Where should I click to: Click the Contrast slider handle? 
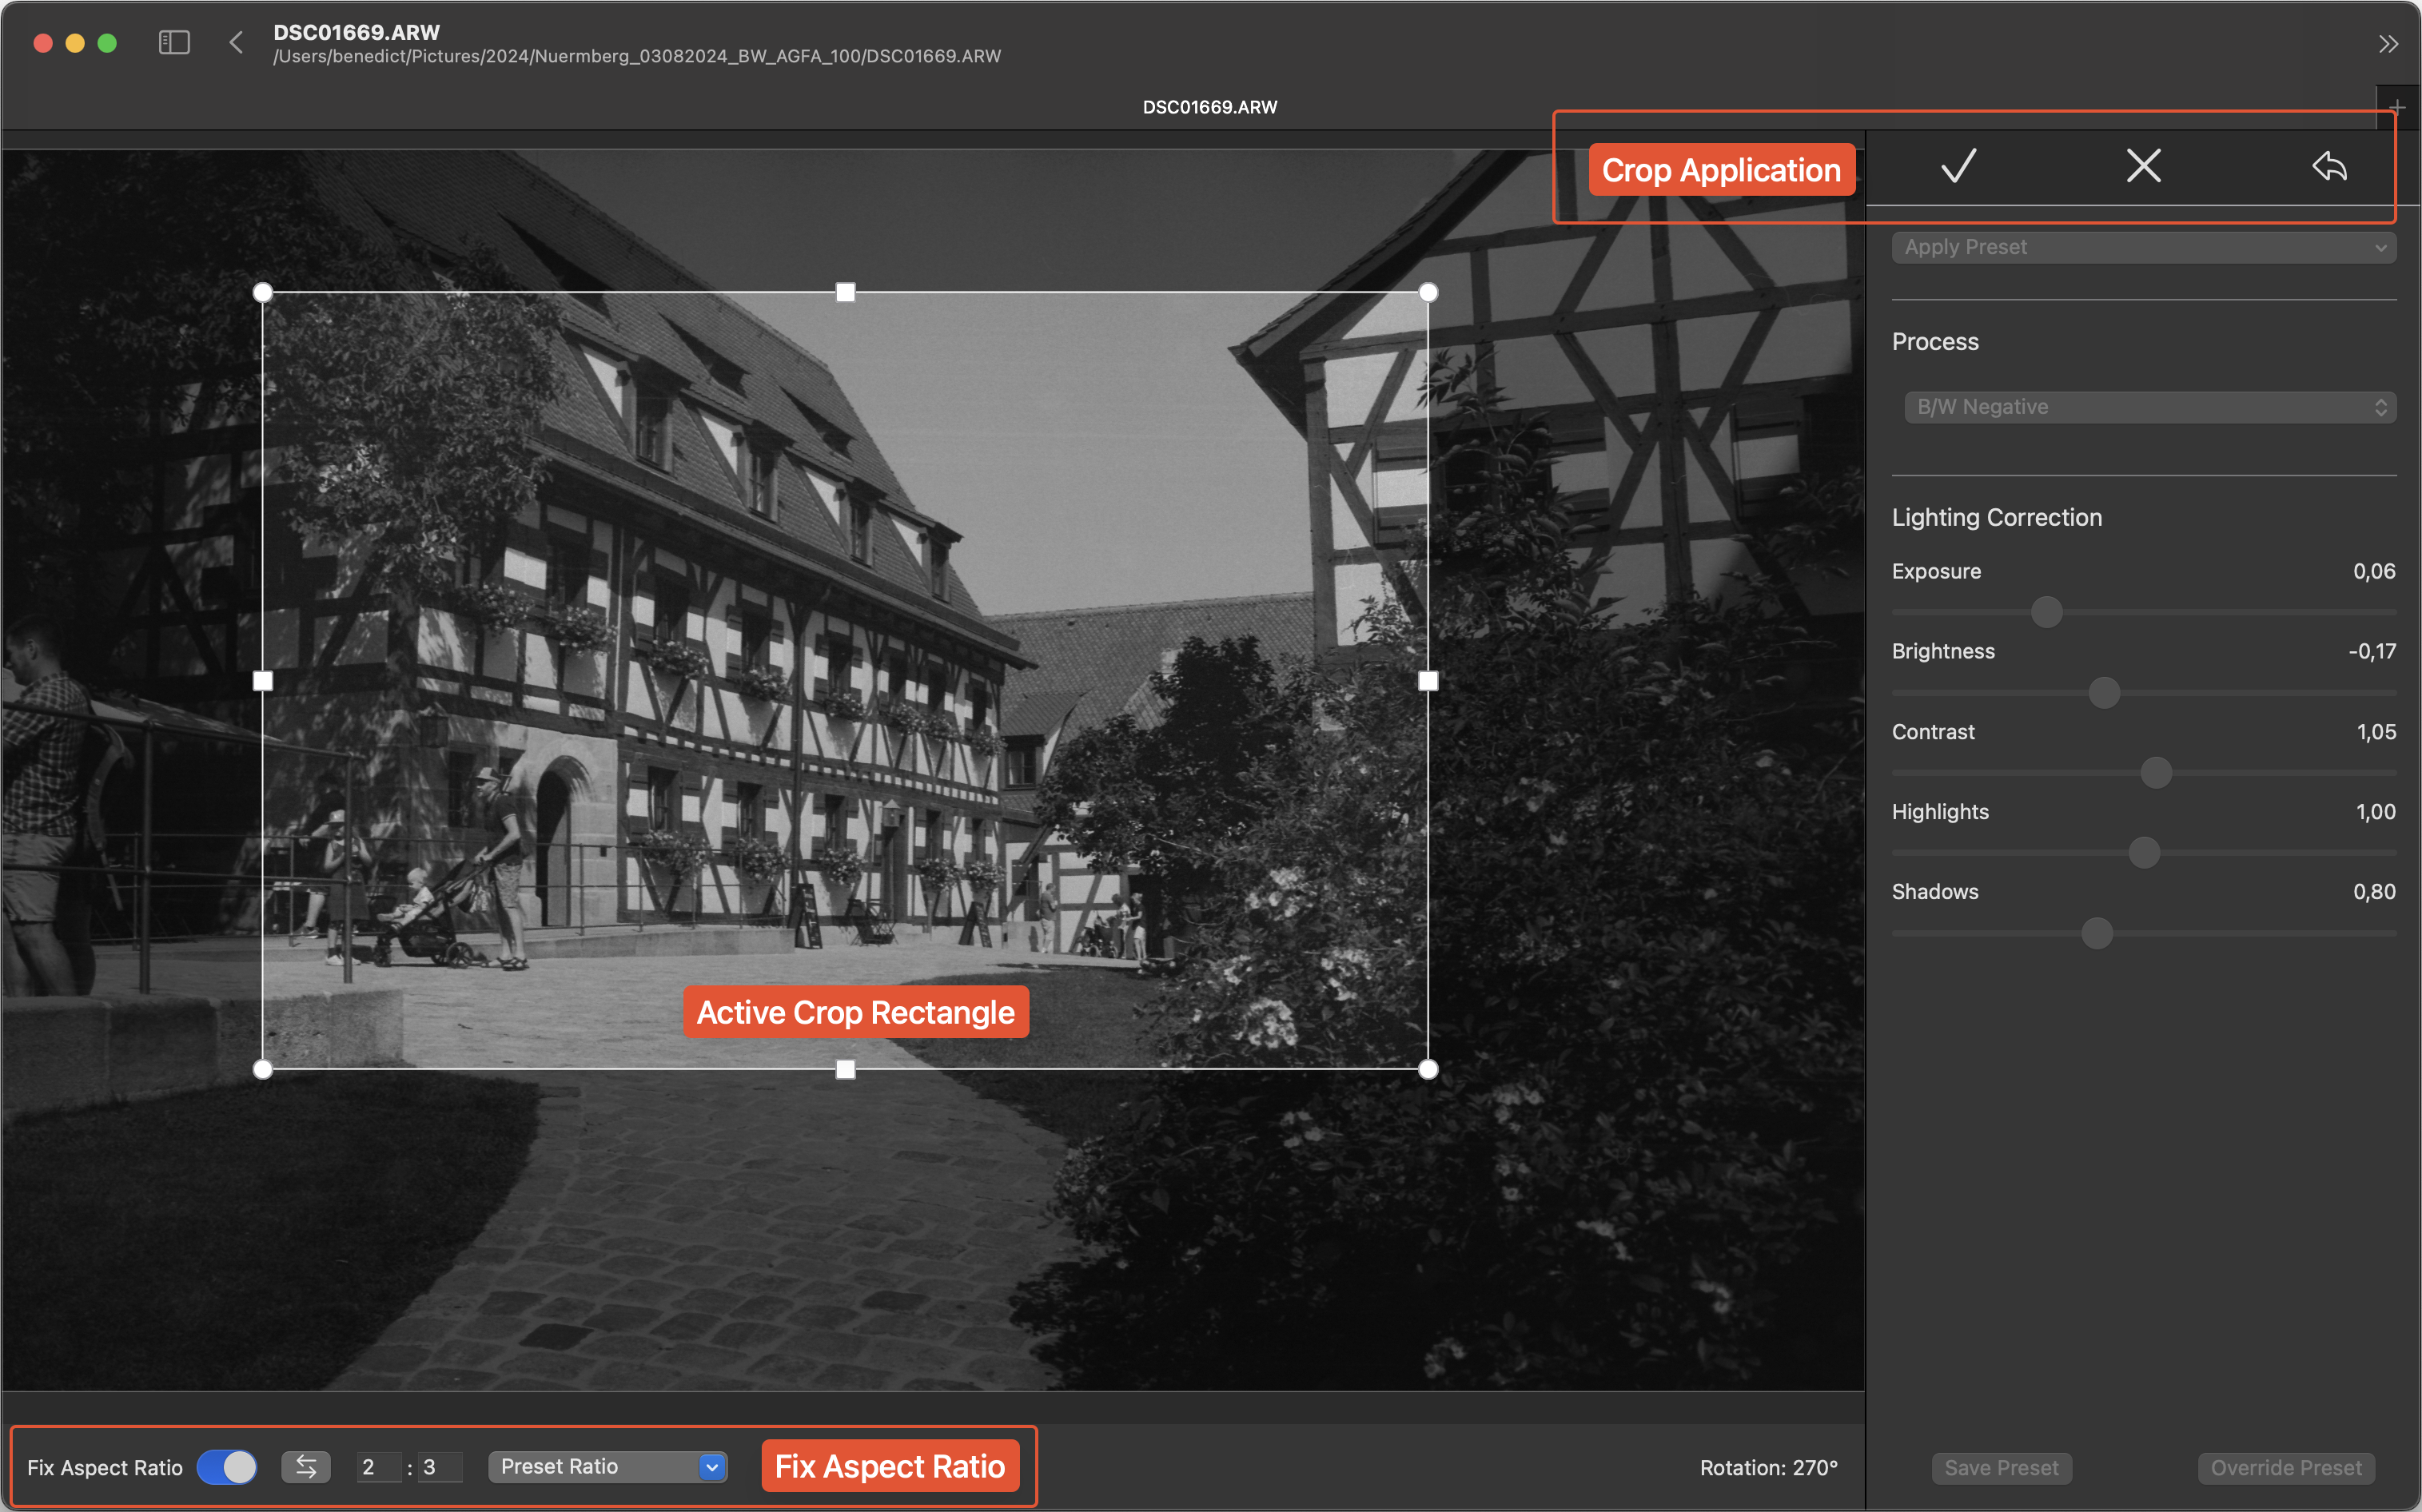click(2156, 772)
